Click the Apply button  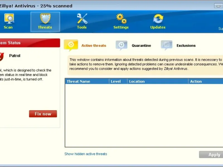coord(211,154)
